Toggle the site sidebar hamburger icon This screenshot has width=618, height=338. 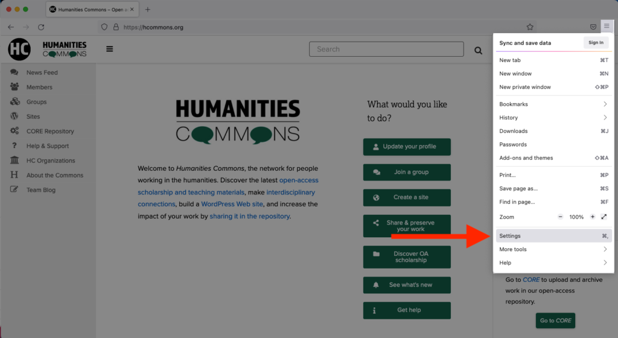(109, 49)
